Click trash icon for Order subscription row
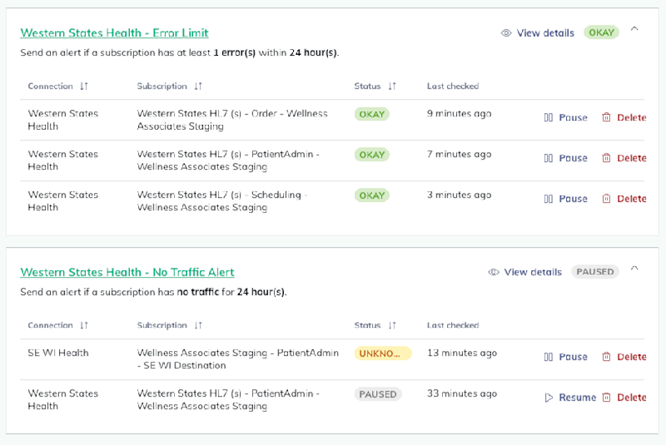 606,117
